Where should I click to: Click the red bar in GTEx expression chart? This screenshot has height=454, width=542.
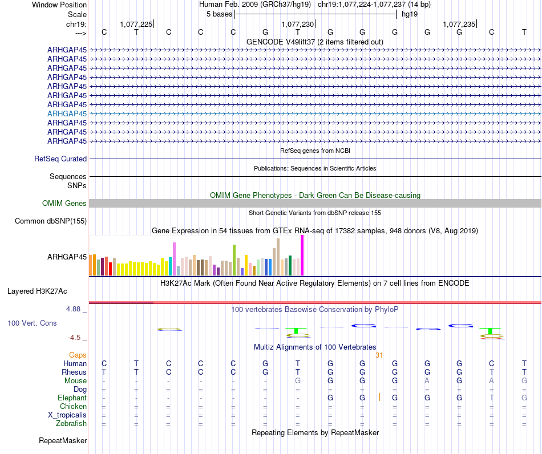110,269
